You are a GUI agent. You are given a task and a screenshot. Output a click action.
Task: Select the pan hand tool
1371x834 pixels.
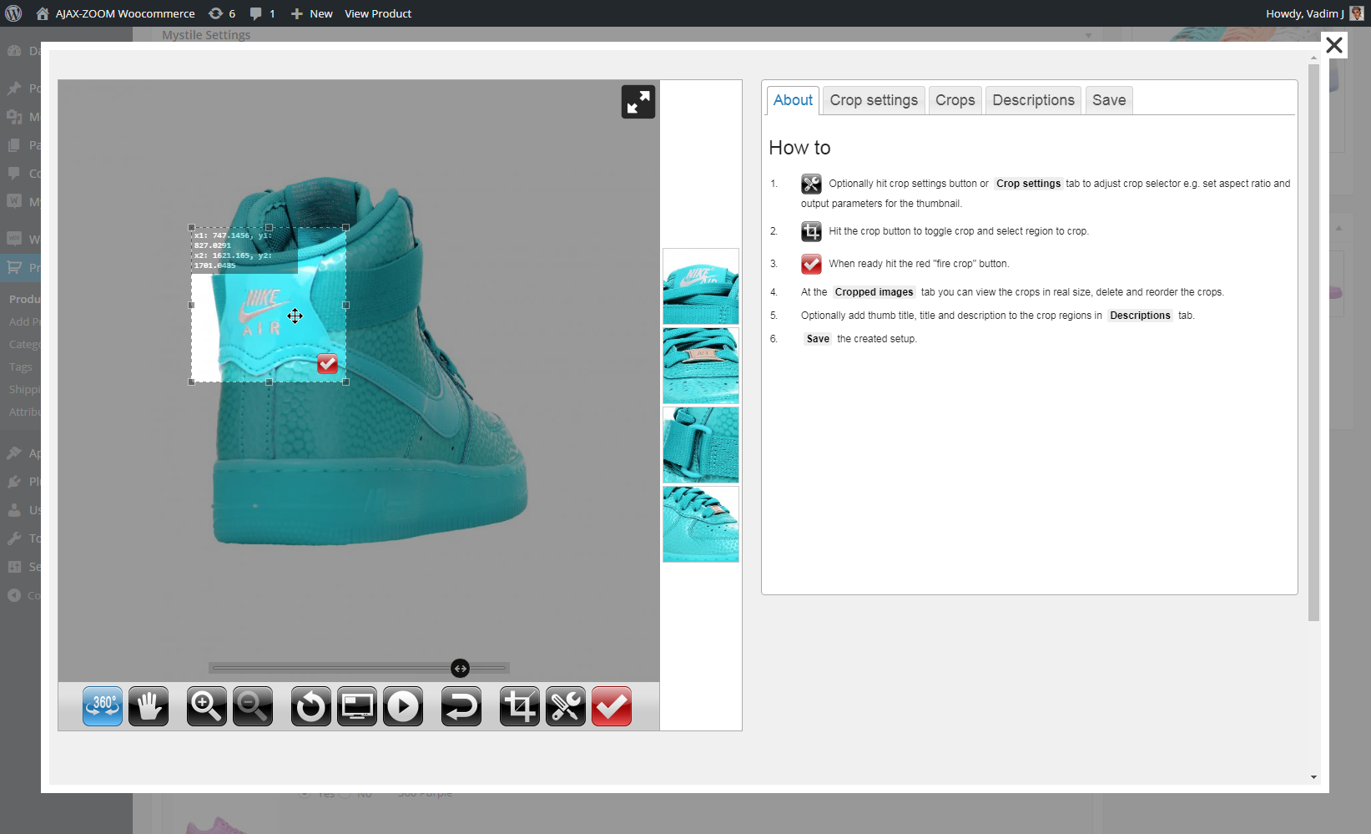(x=149, y=706)
